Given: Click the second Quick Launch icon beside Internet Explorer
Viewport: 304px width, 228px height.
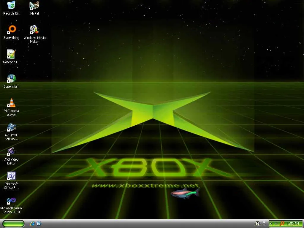Looking at the screenshot, I should (39, 224).
